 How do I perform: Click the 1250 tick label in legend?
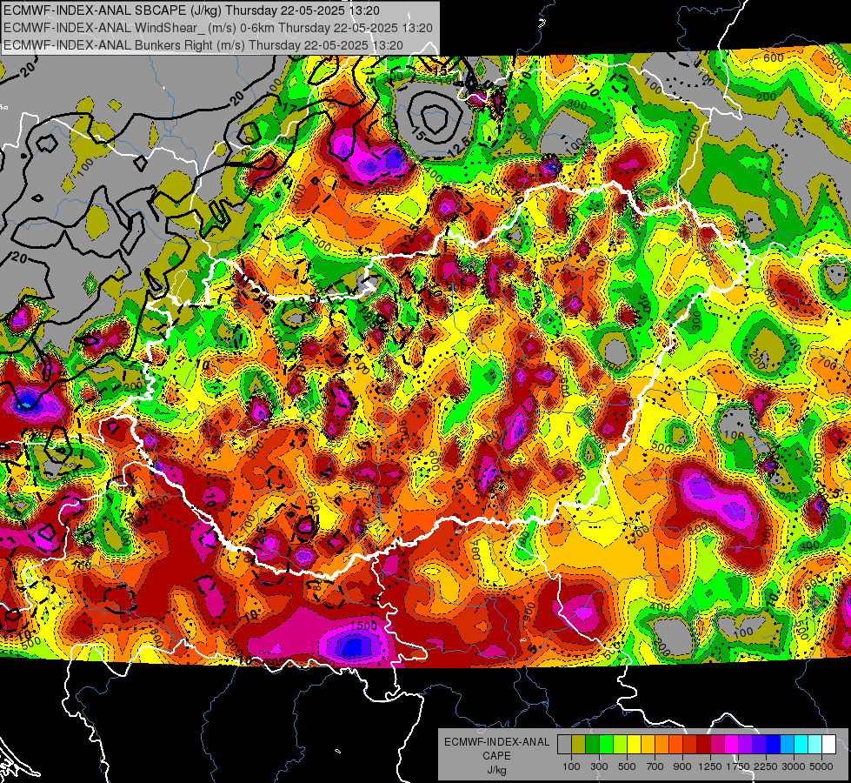[x=710, y=766]
